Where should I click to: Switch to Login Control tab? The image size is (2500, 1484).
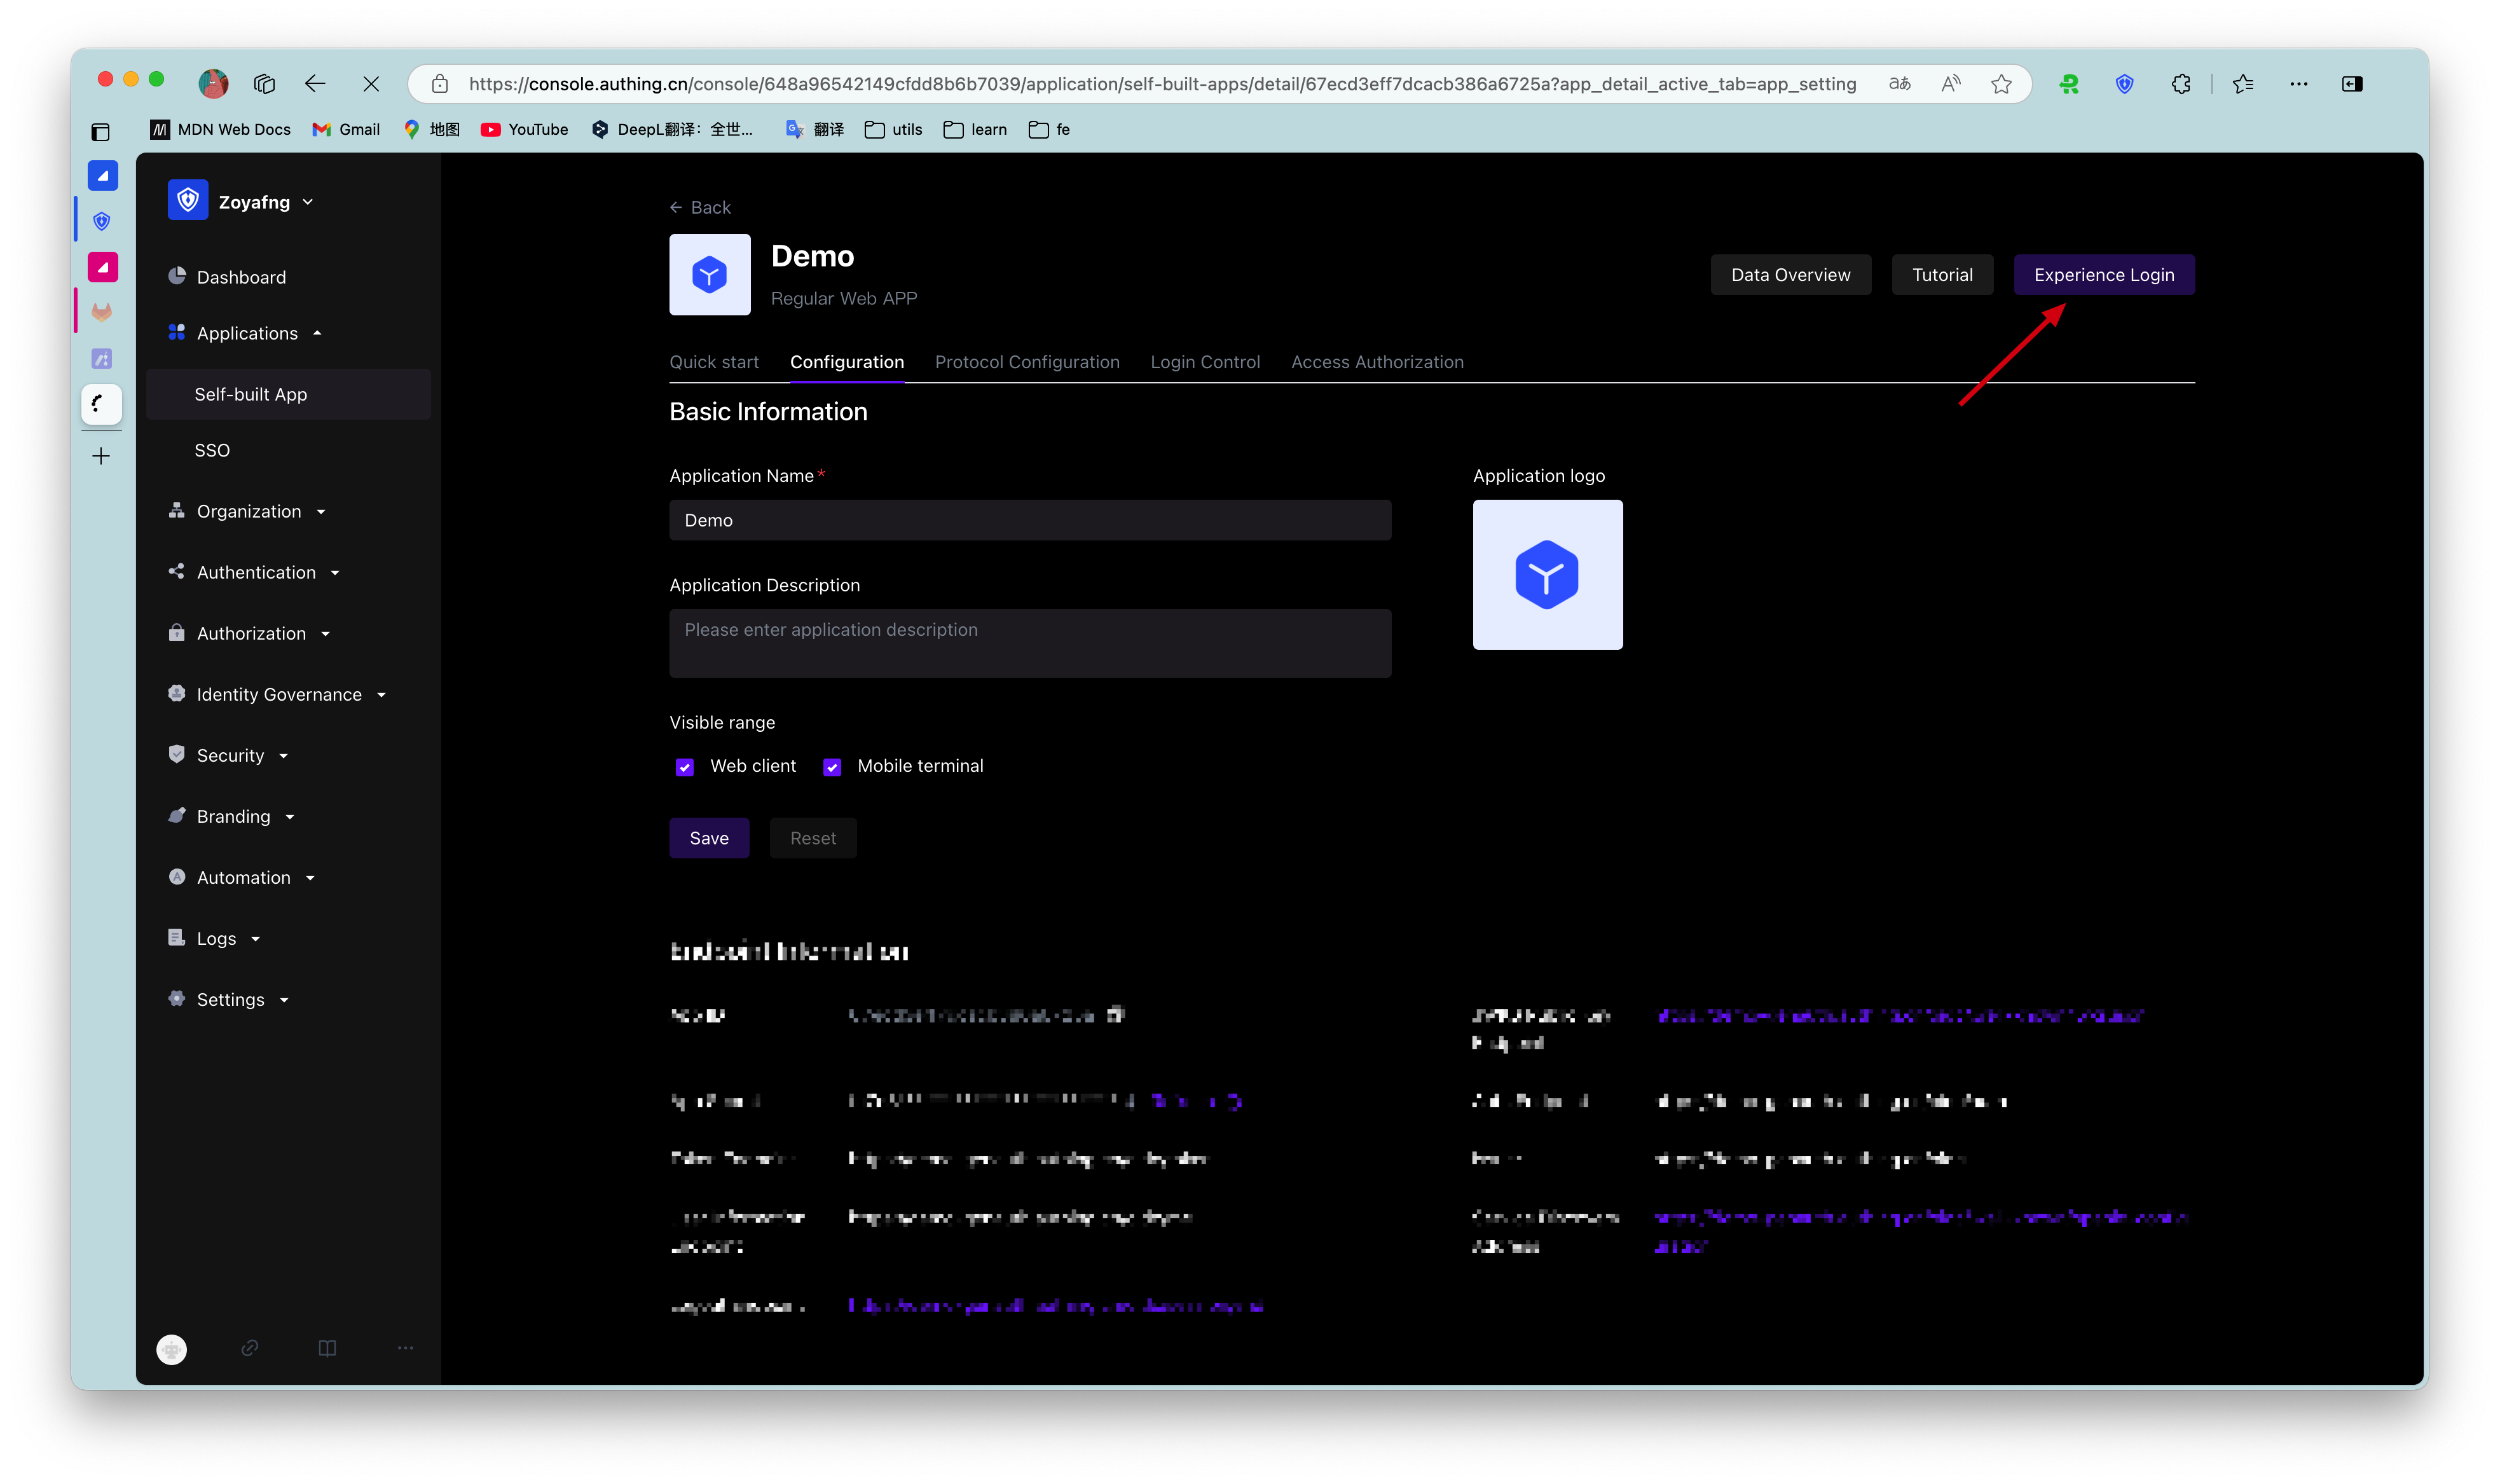pyautogui.click(x=1205, y=362)
